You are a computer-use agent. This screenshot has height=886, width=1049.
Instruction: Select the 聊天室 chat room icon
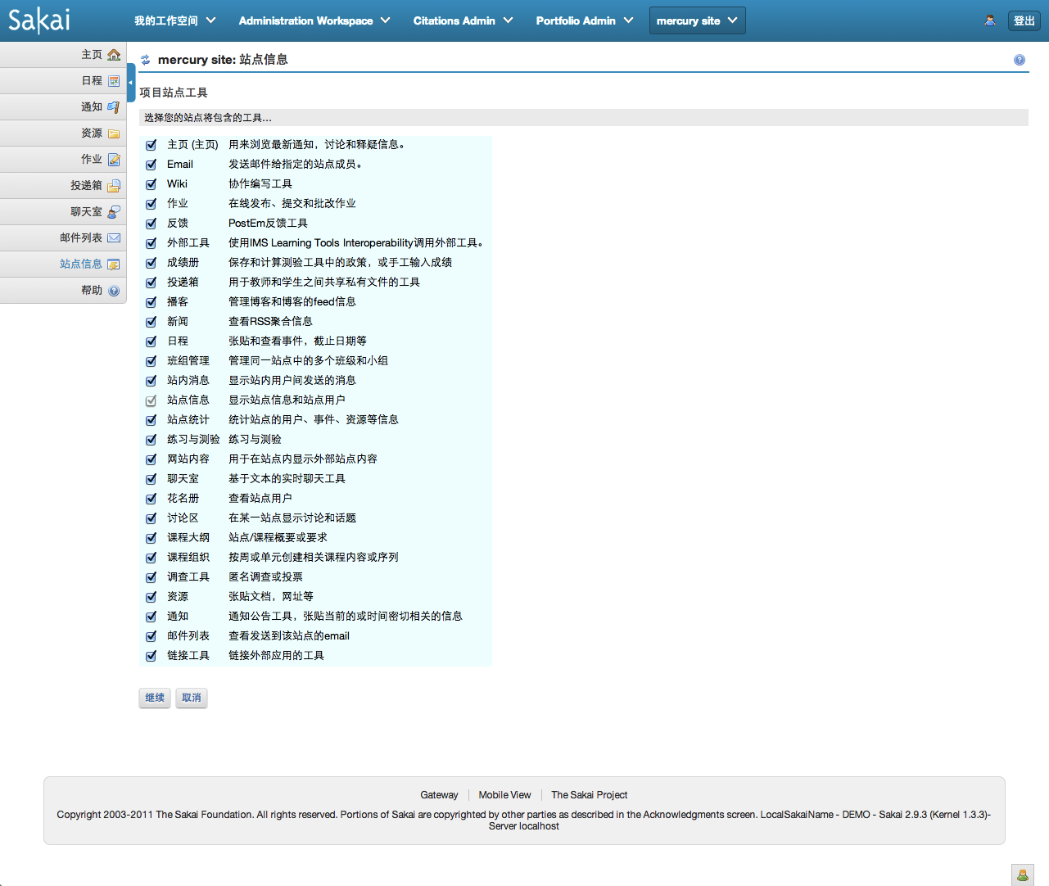pos(114,212)
